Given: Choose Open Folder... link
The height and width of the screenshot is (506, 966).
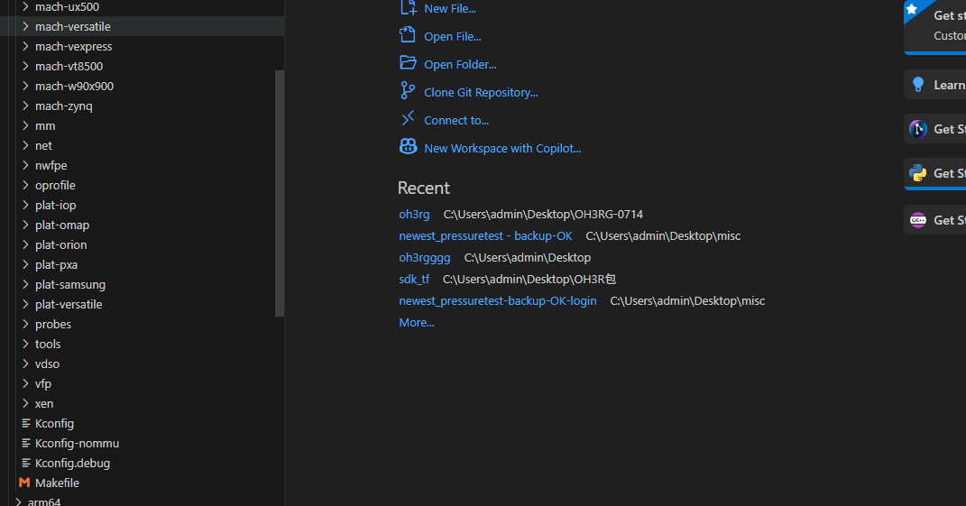Looking at the screenshot, I should coord(460,65).
